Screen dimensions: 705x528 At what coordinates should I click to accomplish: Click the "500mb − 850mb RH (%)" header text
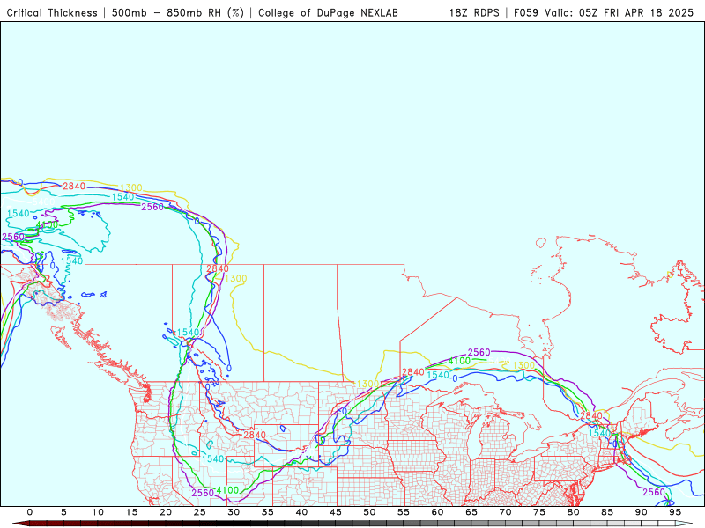[178, 13]
